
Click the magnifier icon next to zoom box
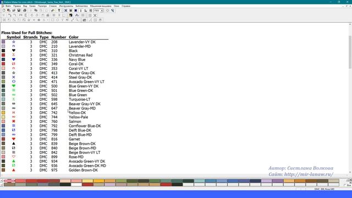(112, 10)
